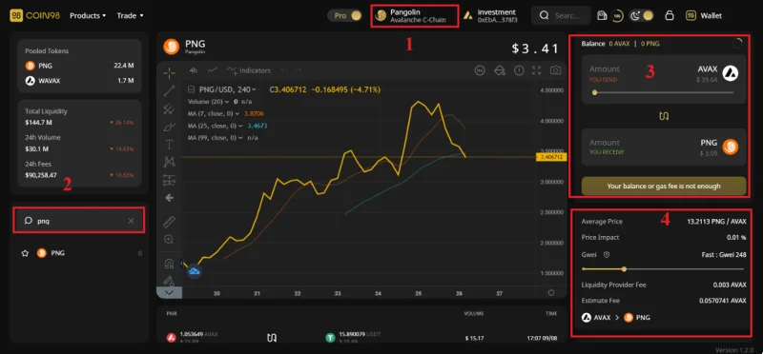763x354 pixels.
Task: Expand MA (7, close, 0) indicator options
Action: point(237,113)
